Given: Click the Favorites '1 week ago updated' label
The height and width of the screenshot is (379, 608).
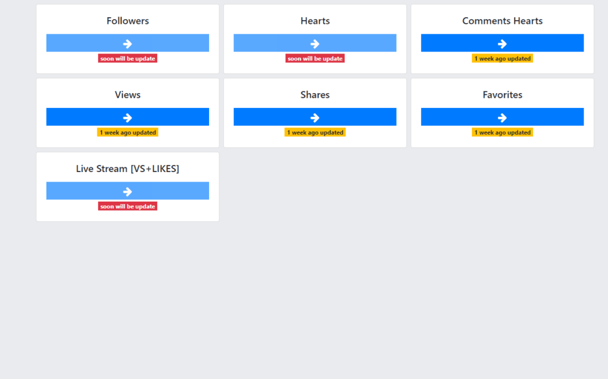Looking at the screenshot, I should (502, 133).
